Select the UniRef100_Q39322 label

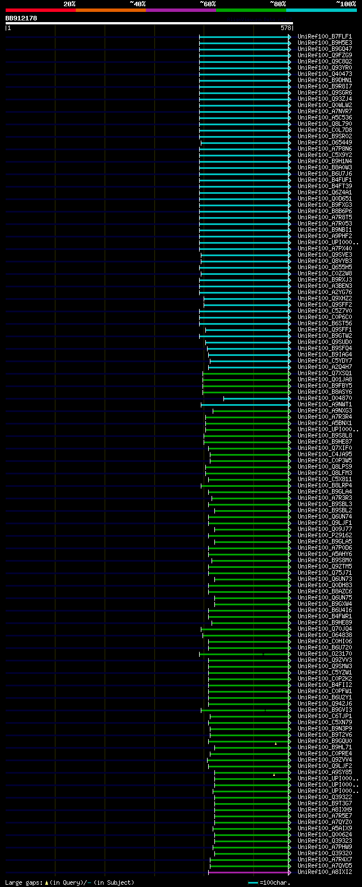pos(325,797)
